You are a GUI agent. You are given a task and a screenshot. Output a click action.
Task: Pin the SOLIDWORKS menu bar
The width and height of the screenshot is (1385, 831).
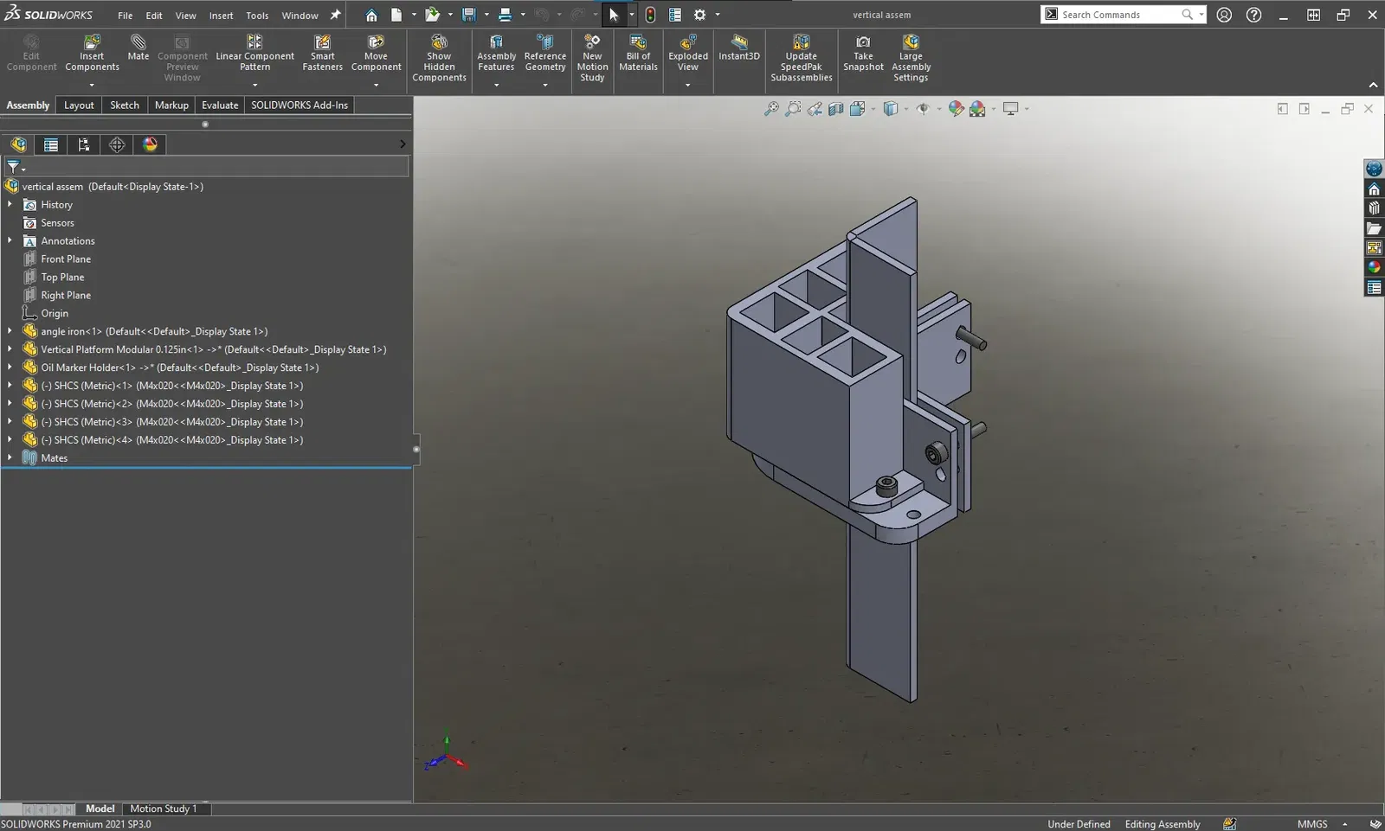tap(336, 15)
